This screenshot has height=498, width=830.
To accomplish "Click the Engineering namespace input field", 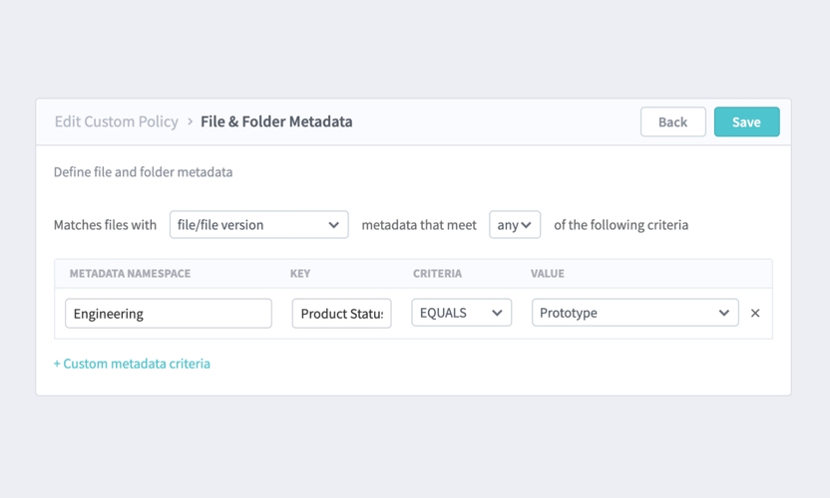I will click(x=169, y=314).
